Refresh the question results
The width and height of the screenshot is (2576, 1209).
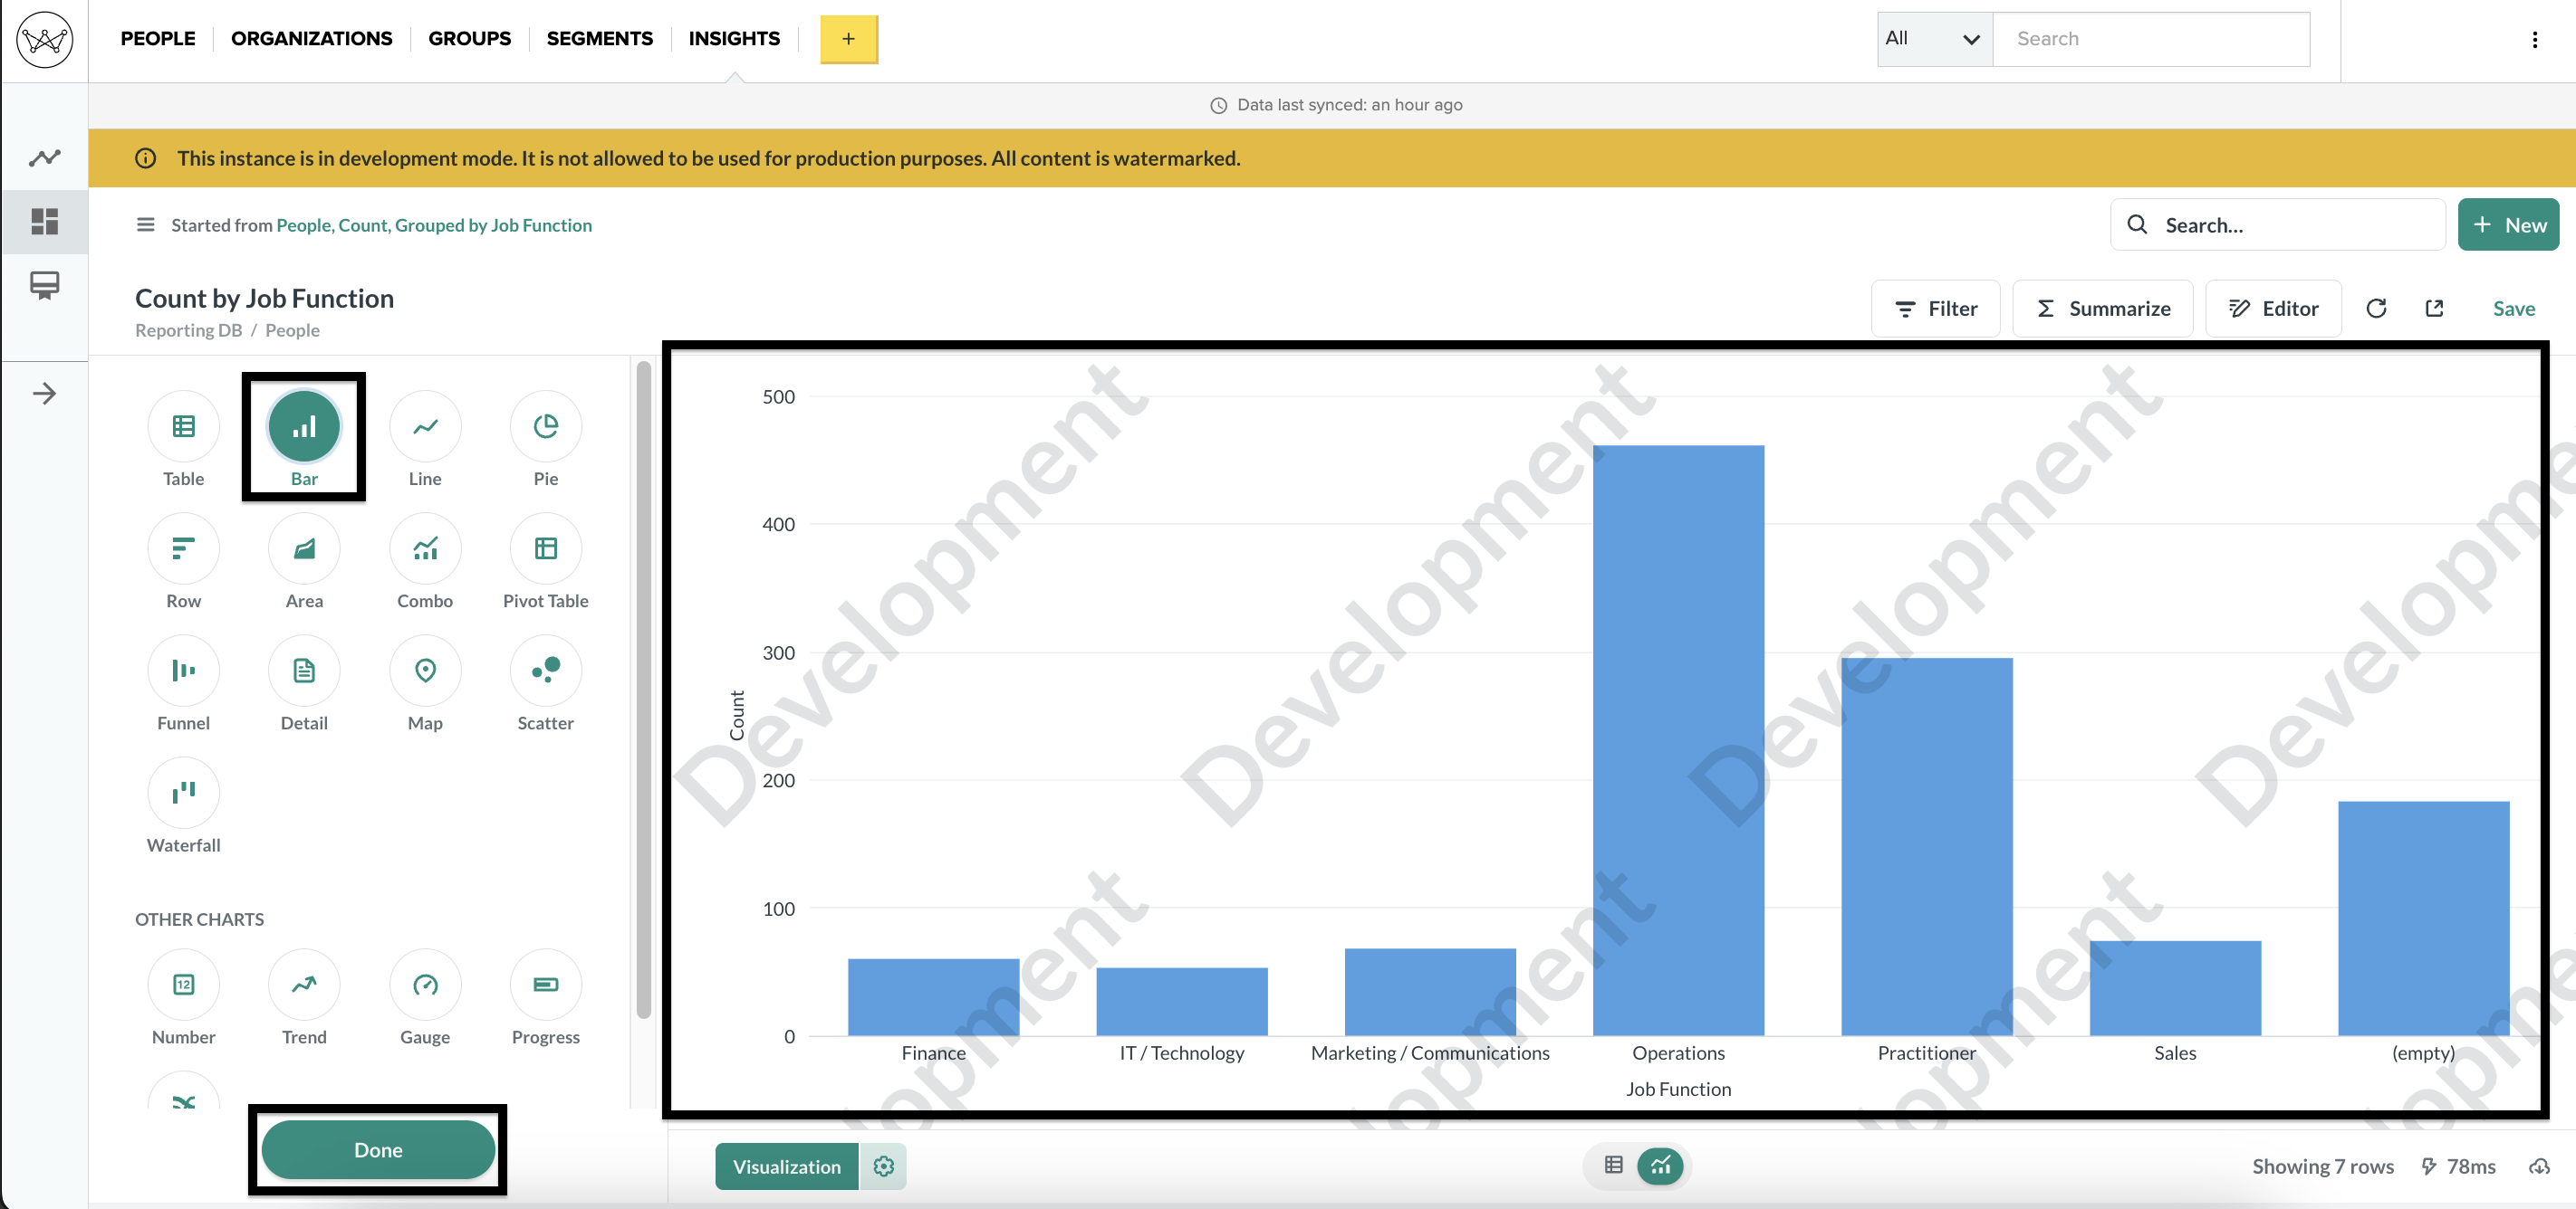[x=2376, y=309]
